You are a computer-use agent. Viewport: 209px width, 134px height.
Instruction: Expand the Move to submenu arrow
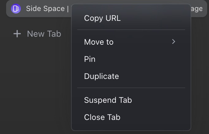[x=174, y=42]
